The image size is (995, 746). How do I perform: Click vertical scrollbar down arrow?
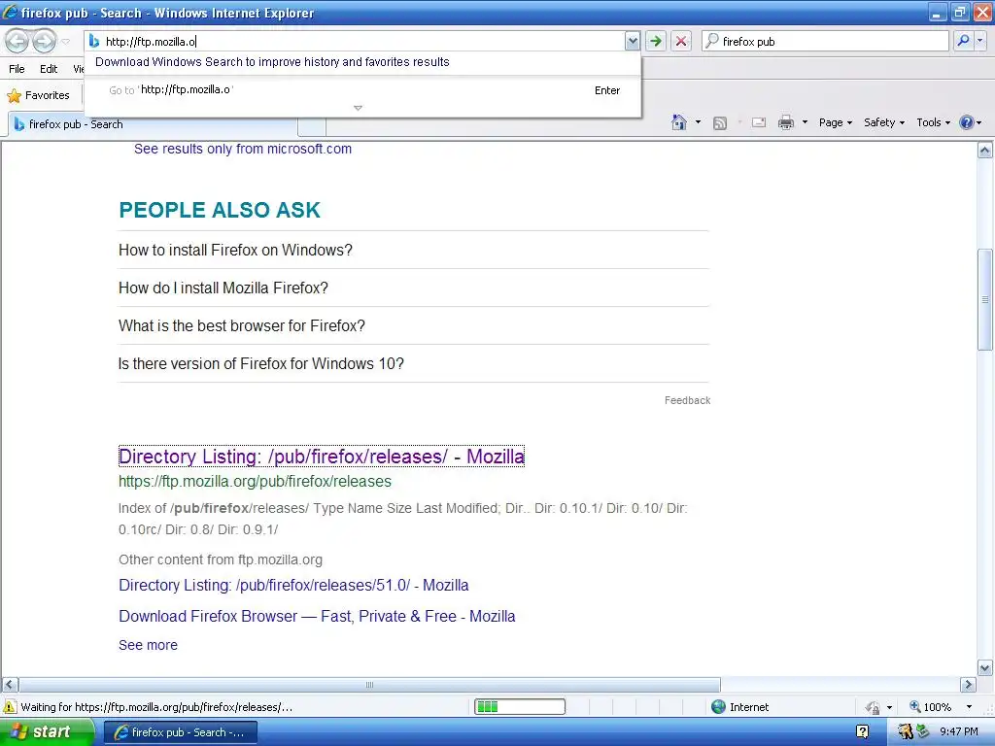(985, 667)
